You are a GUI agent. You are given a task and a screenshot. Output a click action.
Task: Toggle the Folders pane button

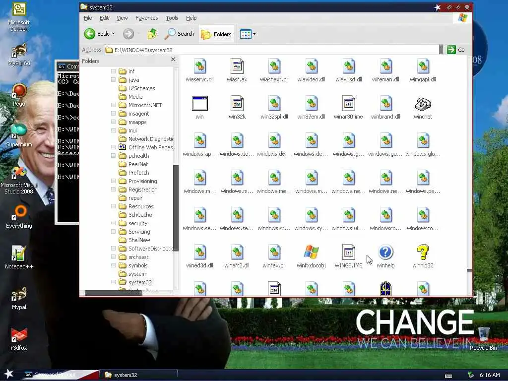216,34
